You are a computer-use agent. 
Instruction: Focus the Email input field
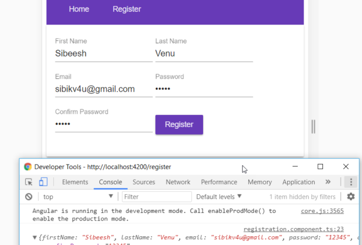(104, 89)
